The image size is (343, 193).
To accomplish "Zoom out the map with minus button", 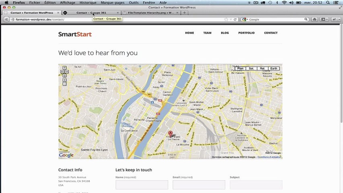I will (64, 84).
